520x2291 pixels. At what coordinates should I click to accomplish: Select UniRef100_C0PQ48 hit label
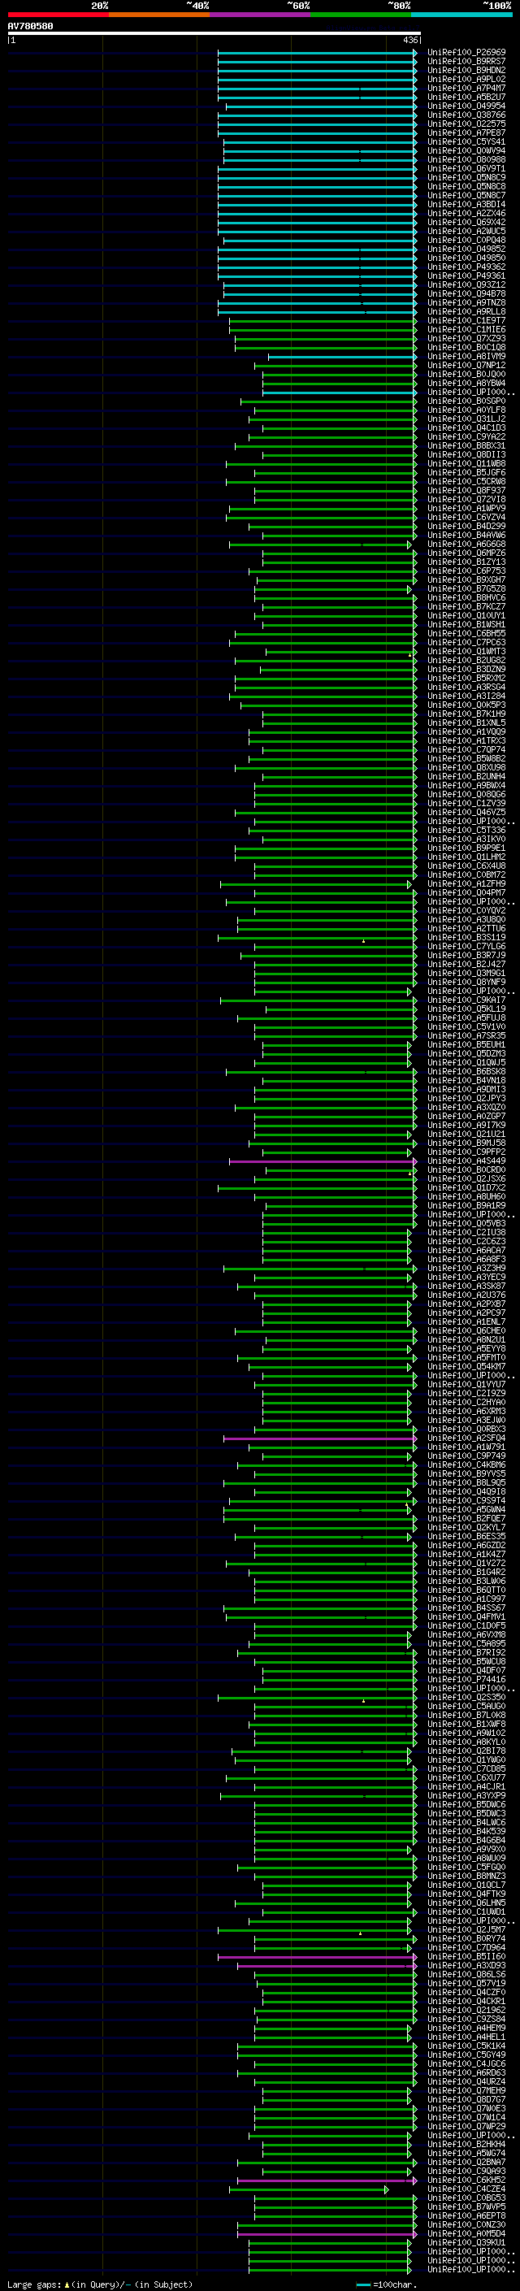click(466, 240)
